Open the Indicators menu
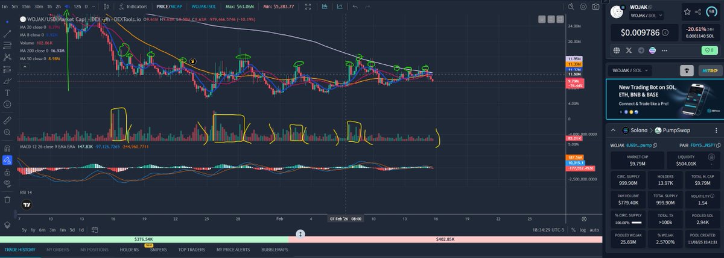724x258 pixels. click(133, 6)
